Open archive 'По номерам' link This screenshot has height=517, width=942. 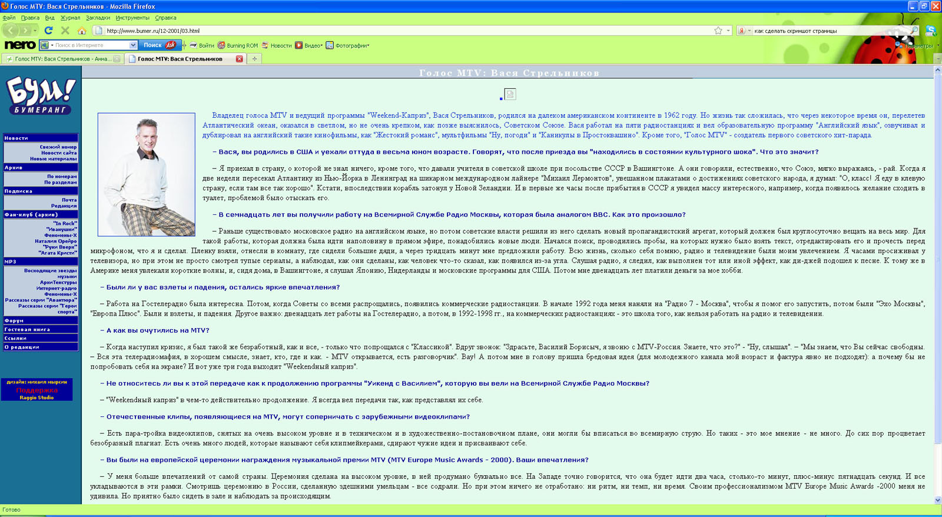pos(62,177)
